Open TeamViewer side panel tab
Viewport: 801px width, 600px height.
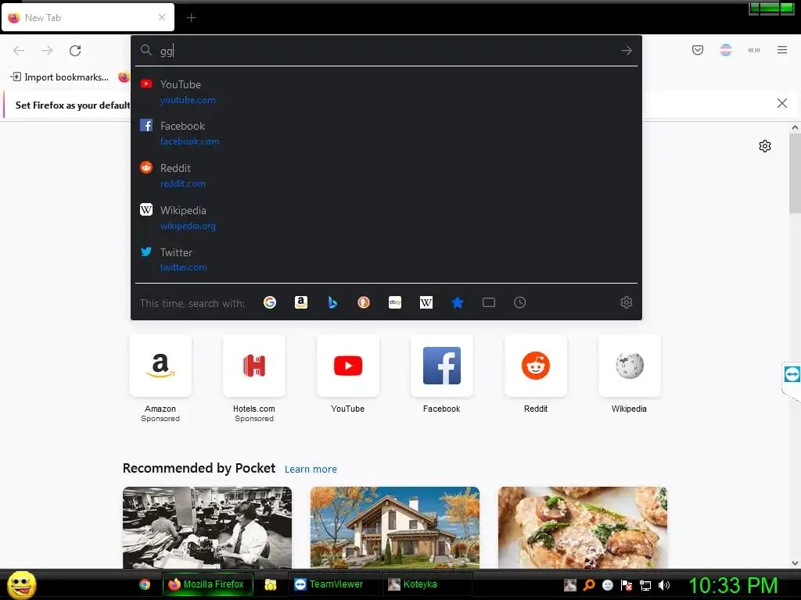tap(792, 375)
